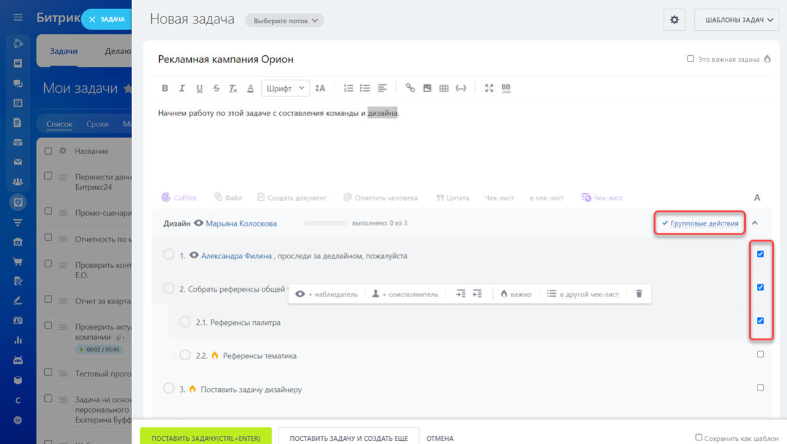Screen dimensions: 787x444
Task: Open the 'Выберите поток' dropdown
Action: 285,20
